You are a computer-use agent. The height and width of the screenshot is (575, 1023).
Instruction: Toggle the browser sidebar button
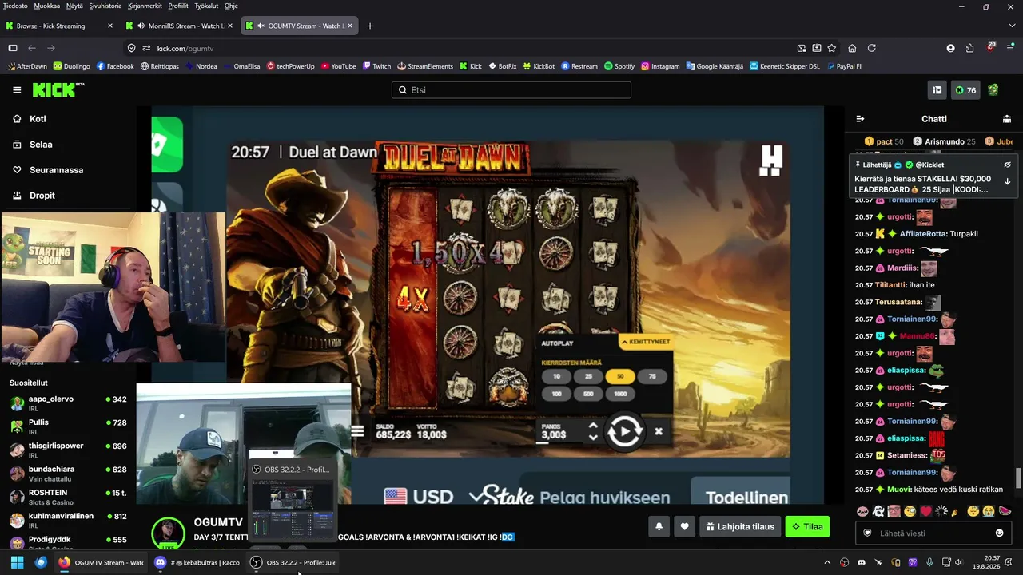click(x=13, y=48)
